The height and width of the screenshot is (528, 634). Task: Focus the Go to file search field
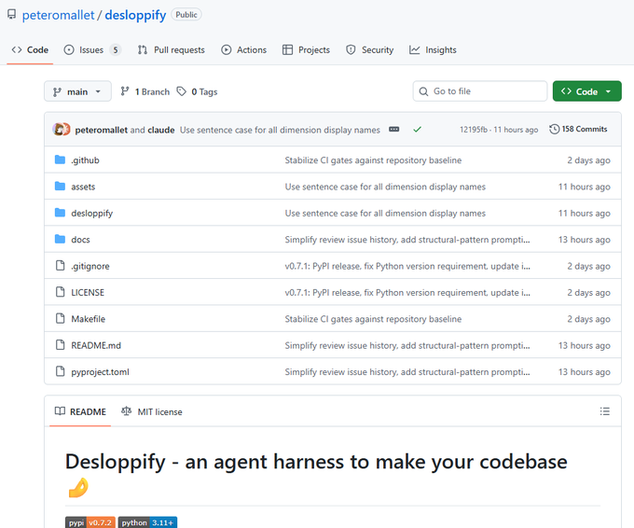[x=480, y=91]
